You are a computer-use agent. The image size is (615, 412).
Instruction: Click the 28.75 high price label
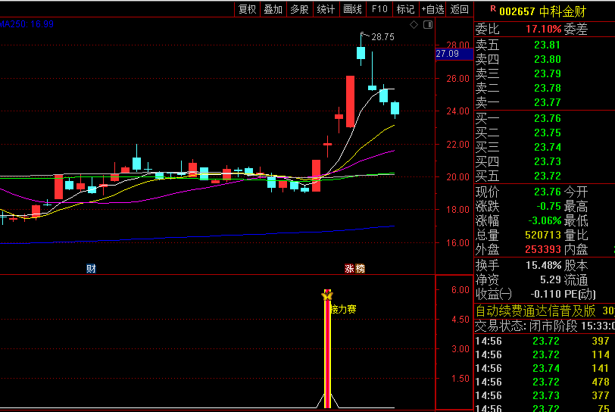(382, 37)
